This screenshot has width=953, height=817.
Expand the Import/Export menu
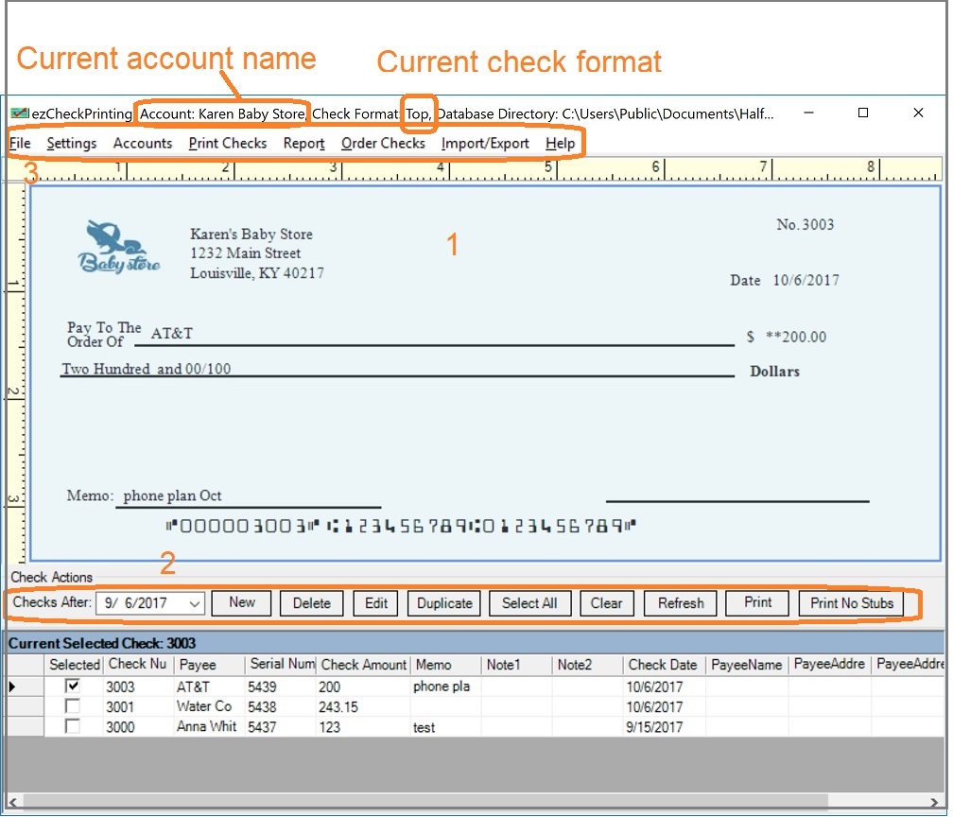[x=485, y=144]
